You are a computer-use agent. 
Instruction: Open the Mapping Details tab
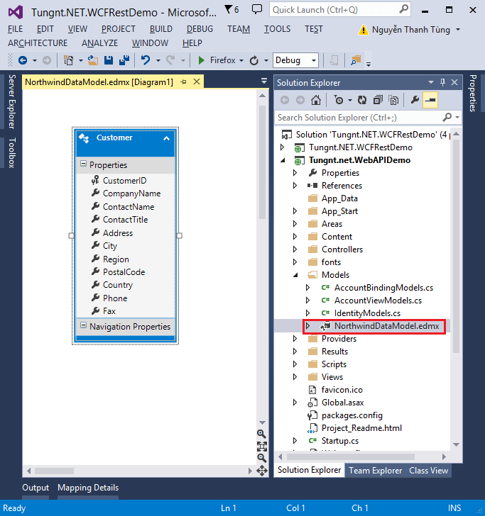tap(88, 488)
